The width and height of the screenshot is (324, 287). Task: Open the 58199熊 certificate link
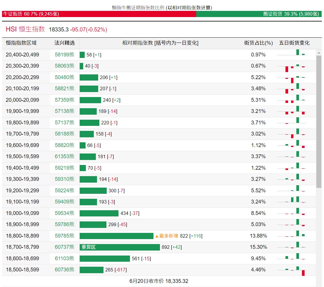(64, 55)
